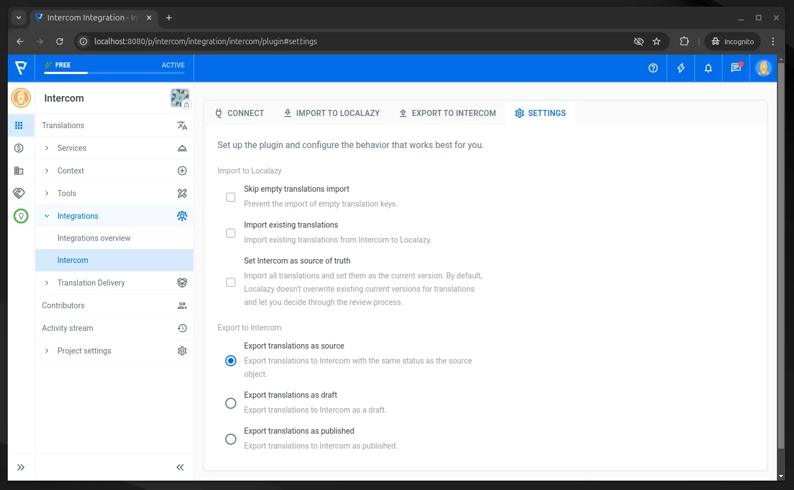Click the projects grid icon in sidebar

pos(19,125)
